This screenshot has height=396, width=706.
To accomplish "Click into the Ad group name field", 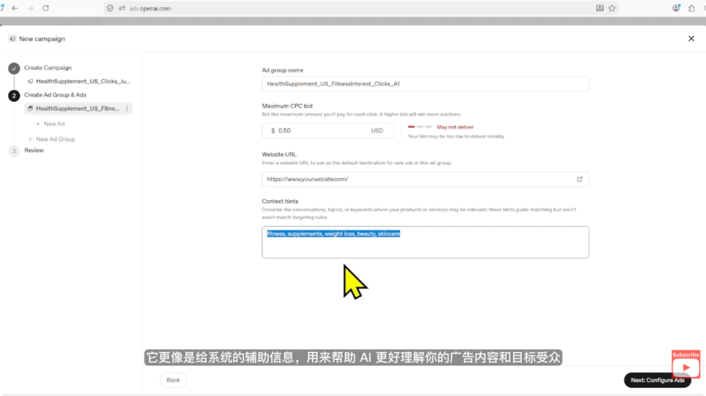I will point(425,84).
